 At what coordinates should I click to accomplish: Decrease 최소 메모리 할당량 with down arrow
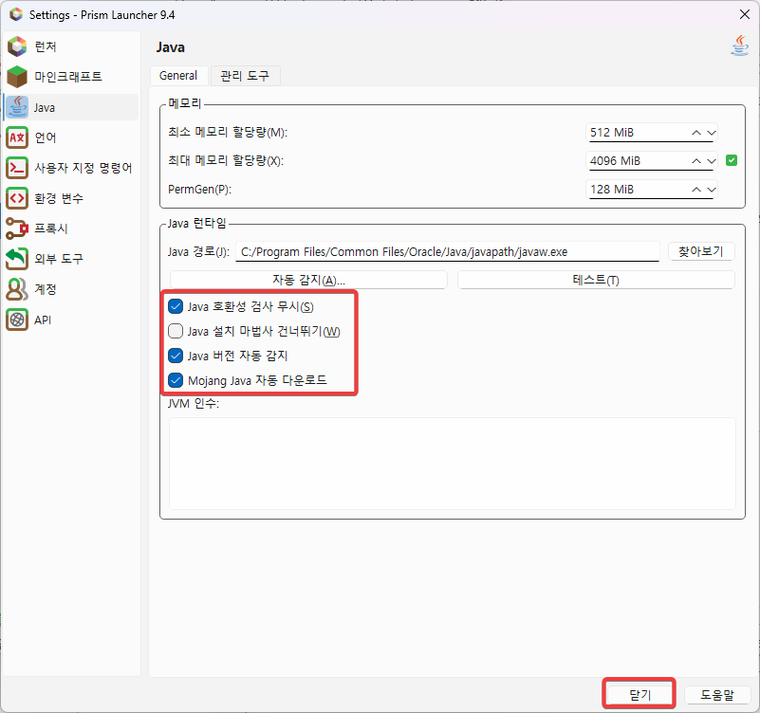711,133
